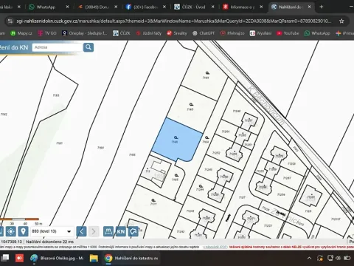
Task: Click the network display tray icon
Action: [330, 258]
